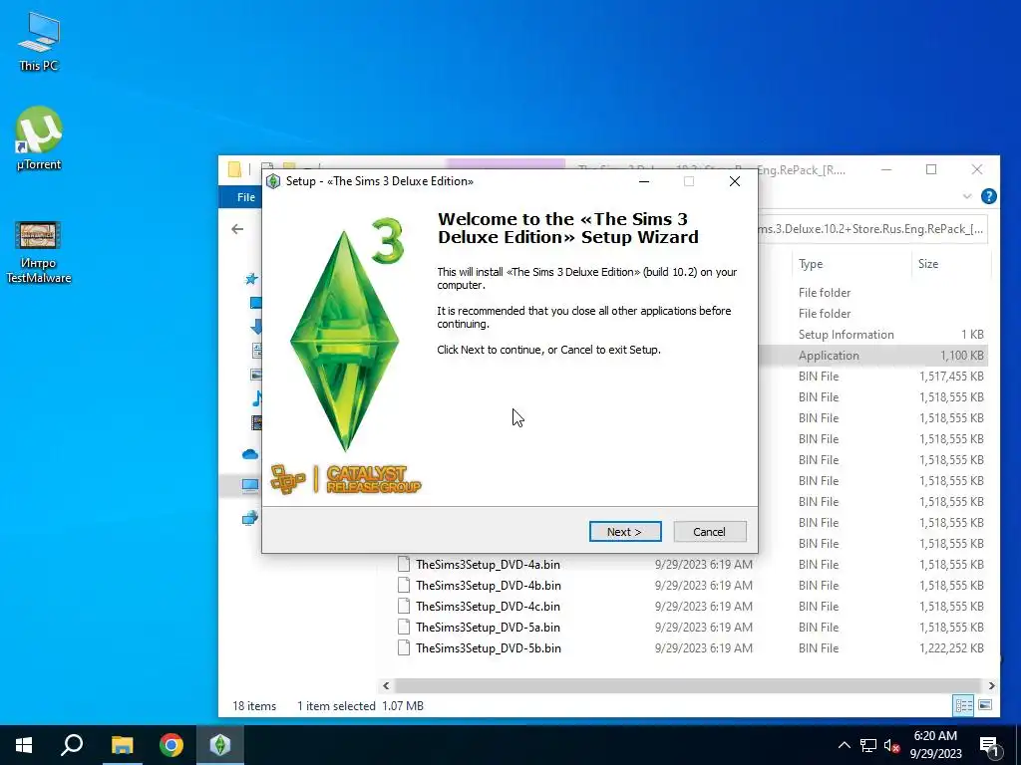Open OneDrive cloud in Explorer sidebar
This screenshot has height=765, width=1021.
point(250,454)
